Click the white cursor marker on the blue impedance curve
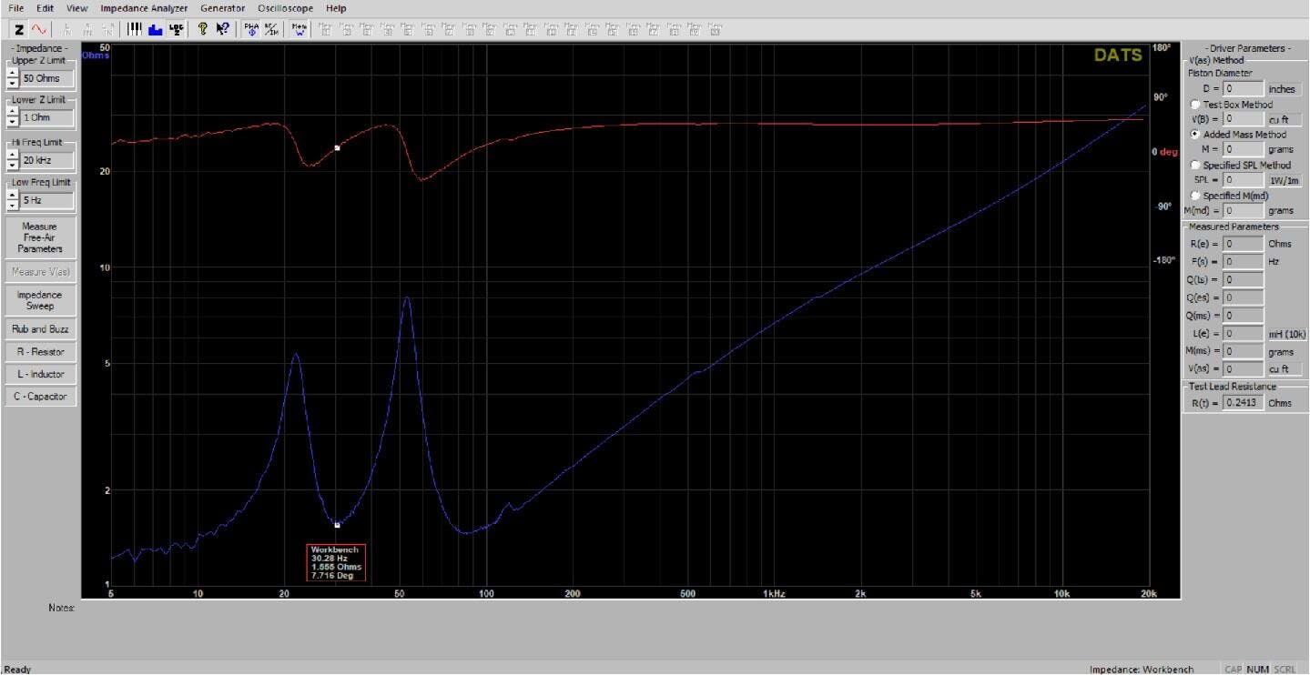 coord(337,525)
